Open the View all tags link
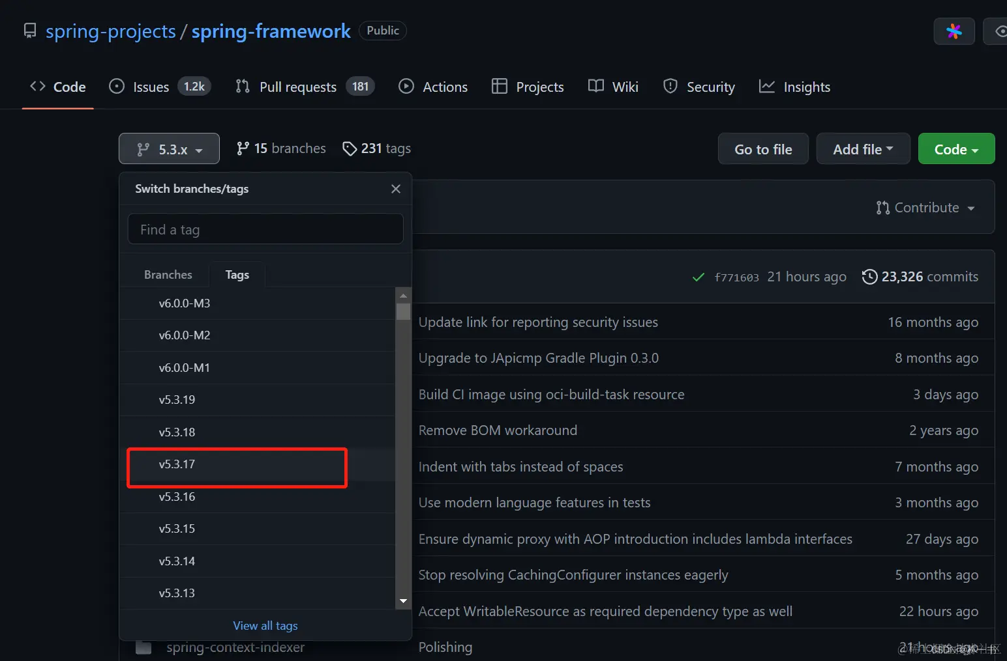The image size is (1007, 661). point(265,626)
